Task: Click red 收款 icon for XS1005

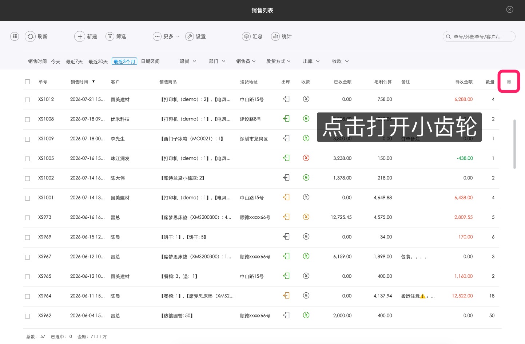Action: (306, 158)
